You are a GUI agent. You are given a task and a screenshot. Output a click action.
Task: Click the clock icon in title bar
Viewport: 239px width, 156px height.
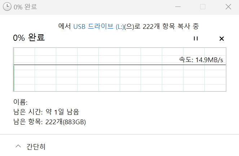tap(7, 7)
